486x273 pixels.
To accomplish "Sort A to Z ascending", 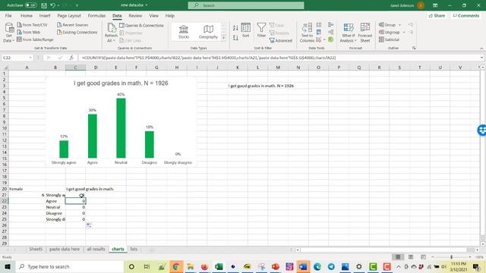I will [x=235, y=28].
